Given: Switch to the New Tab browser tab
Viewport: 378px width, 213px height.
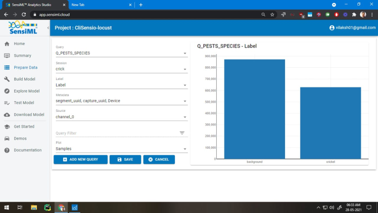Looking at the screenshot, I should [96, 5].
